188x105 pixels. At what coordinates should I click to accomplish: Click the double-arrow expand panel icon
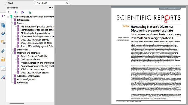click(50, 8)
